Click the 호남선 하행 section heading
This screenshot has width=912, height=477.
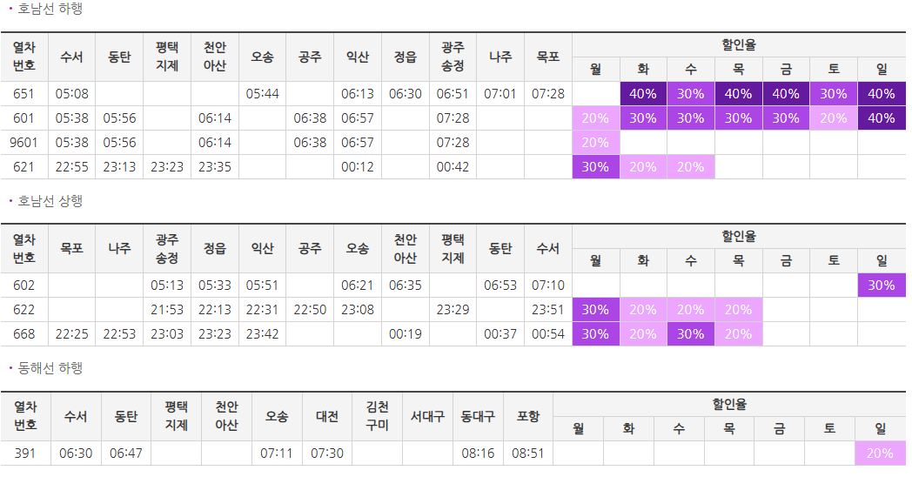(x=50, y=9)
